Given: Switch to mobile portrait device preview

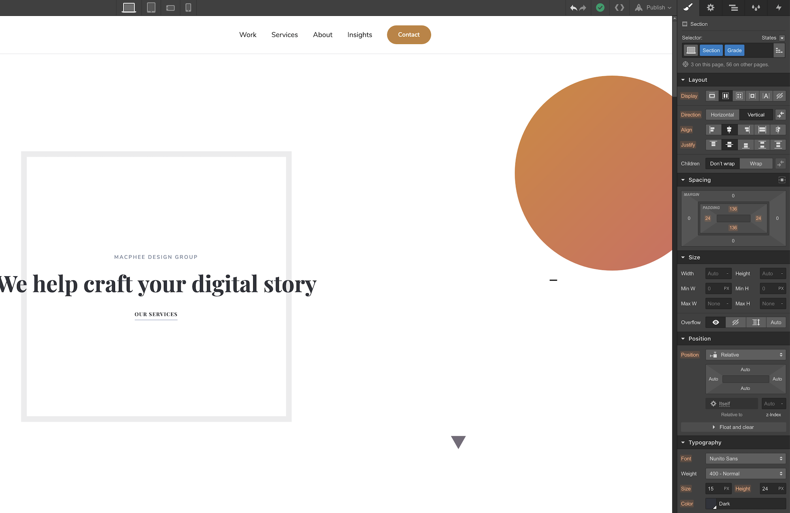Looking at the screenshot, I should pos(188,8).
